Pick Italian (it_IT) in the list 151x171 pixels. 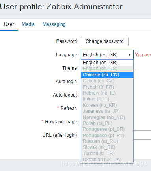pyautogui.click(x=107, y=99)
